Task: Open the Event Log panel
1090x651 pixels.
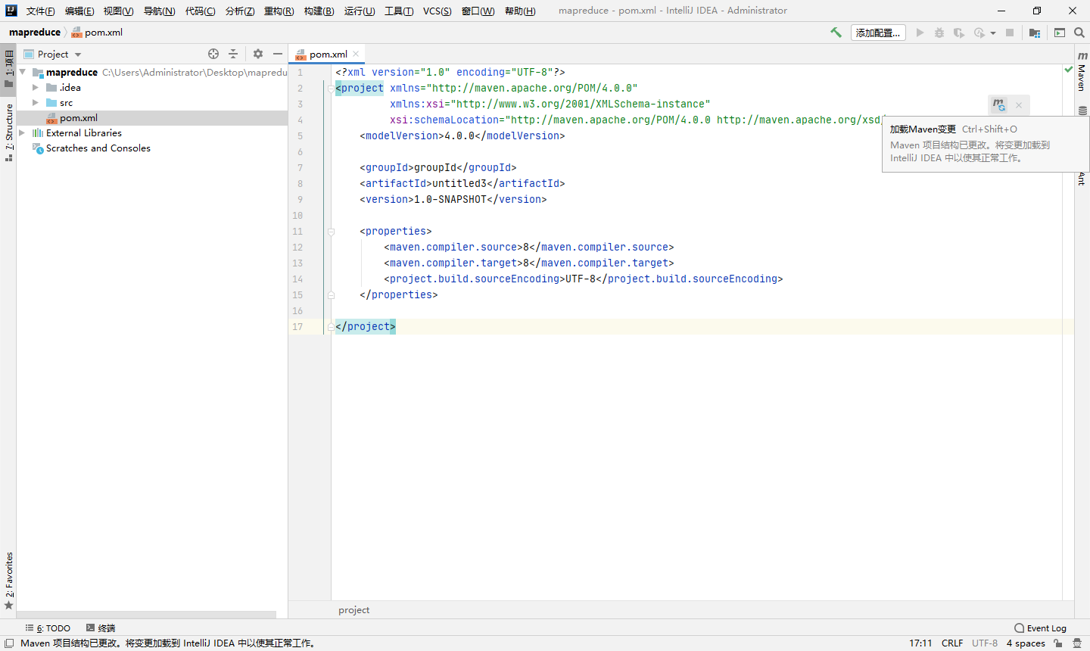Action: 1041,628
